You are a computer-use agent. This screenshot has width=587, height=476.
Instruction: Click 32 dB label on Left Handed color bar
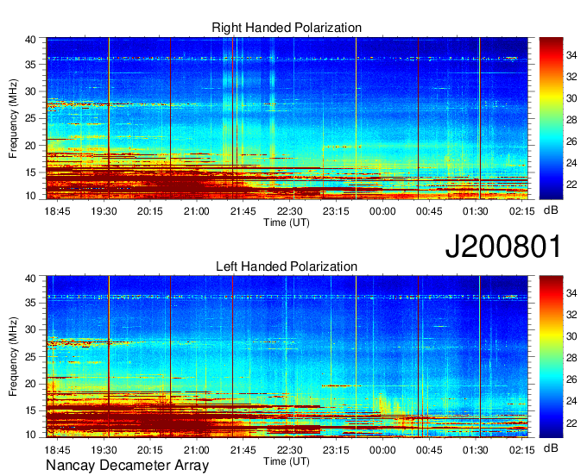click(x=571, y=315)
